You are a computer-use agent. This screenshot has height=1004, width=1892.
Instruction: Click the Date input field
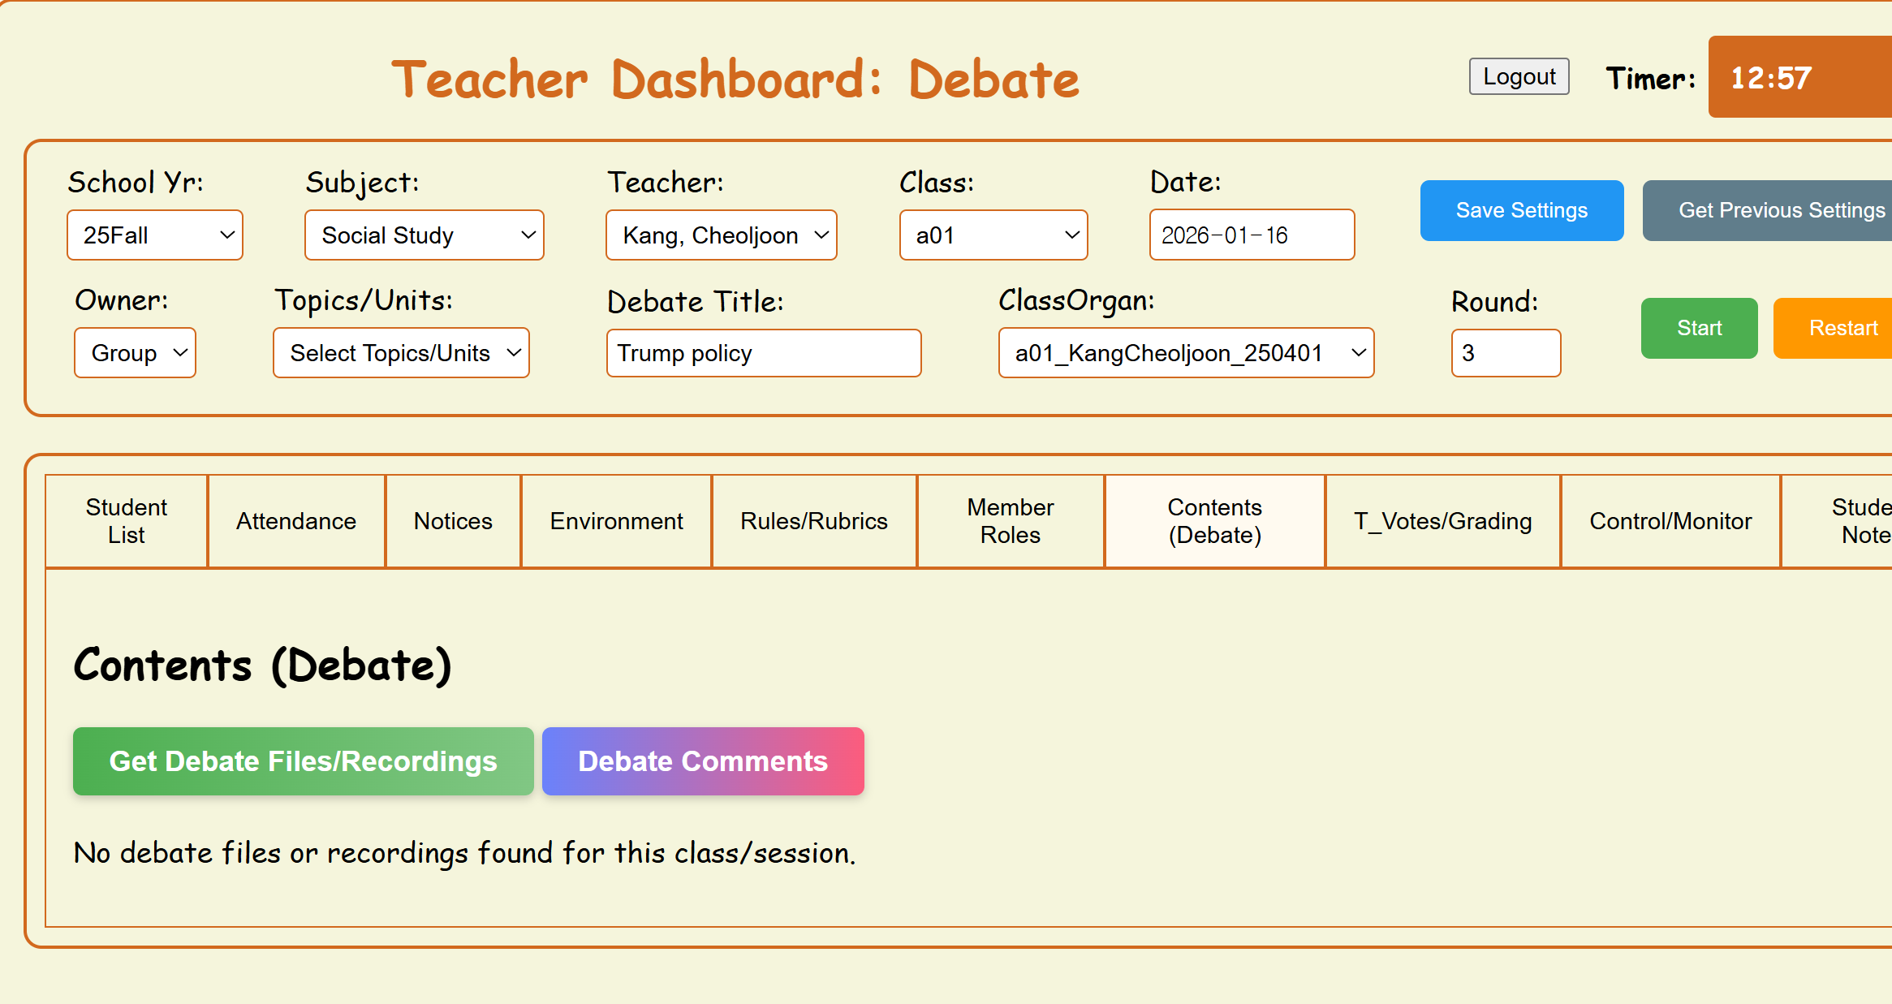click(1251, 235)
